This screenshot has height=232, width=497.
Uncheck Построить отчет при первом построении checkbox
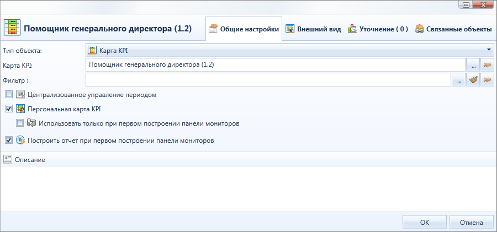pos(9,140)
